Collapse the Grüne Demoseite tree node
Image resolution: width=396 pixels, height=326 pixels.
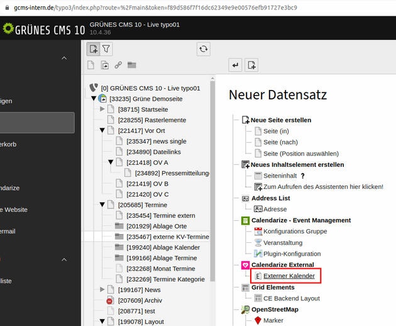pyautogui.click(x=94, y=98)
